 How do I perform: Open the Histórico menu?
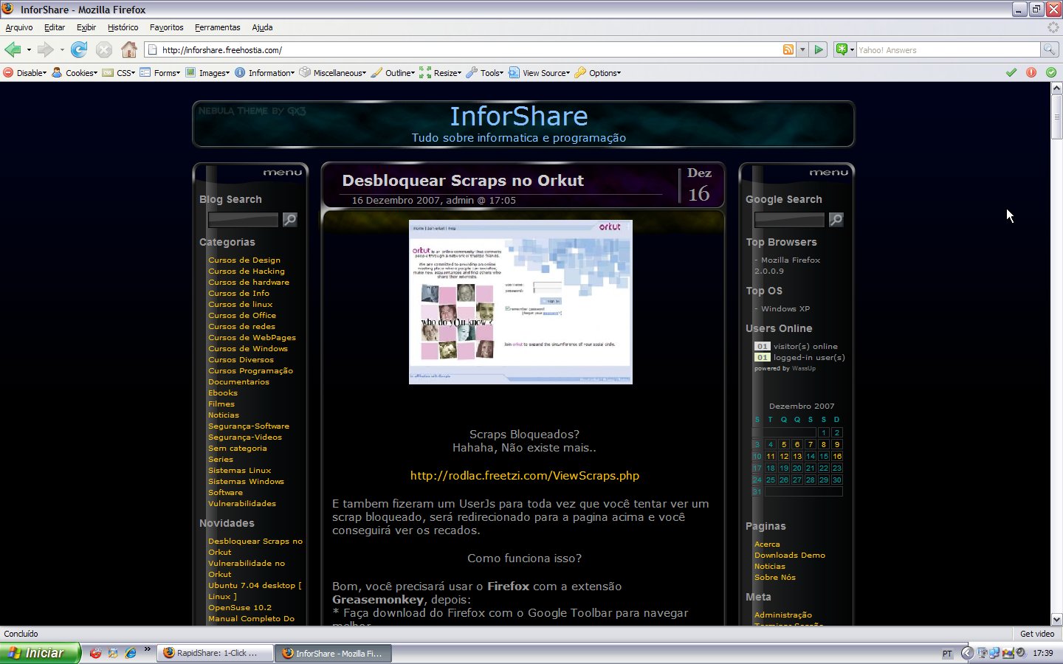[123, 27]
